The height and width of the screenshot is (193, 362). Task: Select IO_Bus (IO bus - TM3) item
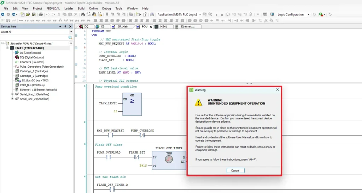[x=35, y=80]
